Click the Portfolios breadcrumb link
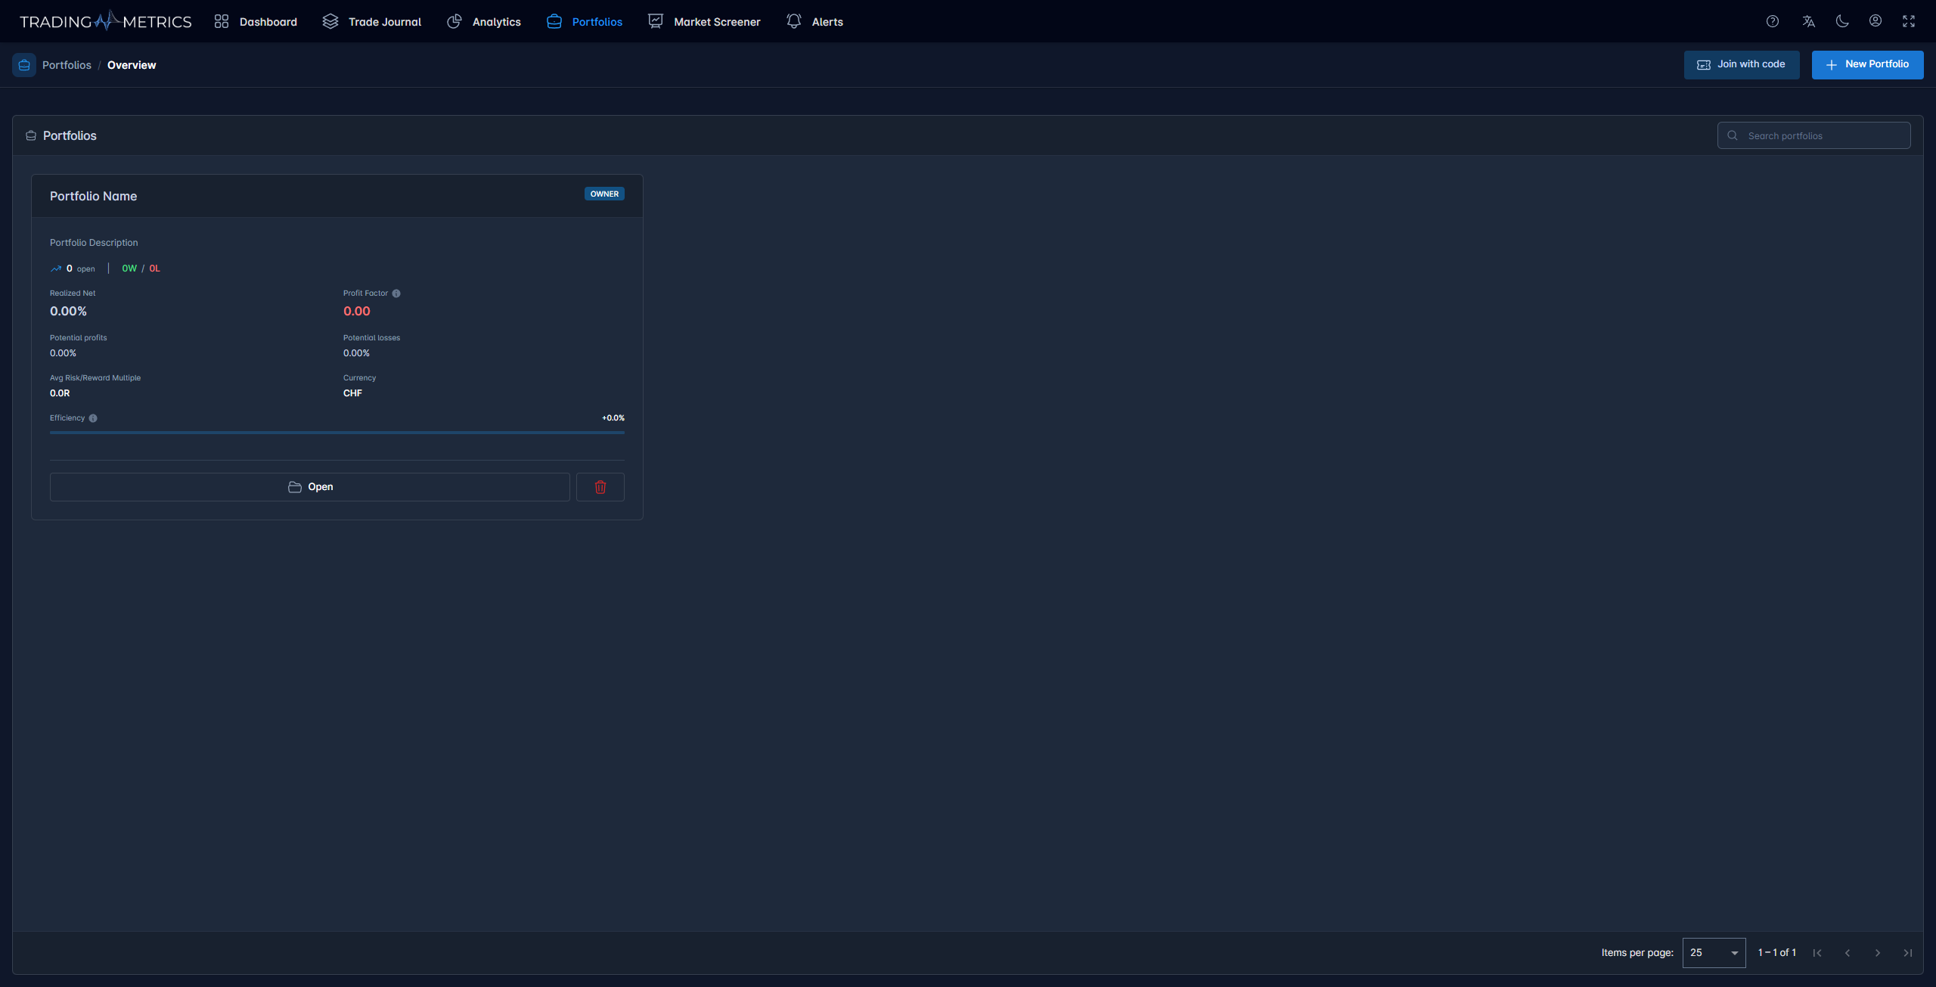The width and height of the screenshot is (1936, 987). (67, 65)
